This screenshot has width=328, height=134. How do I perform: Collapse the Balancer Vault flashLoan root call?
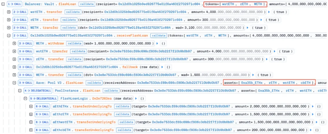(x=3, y=4)
